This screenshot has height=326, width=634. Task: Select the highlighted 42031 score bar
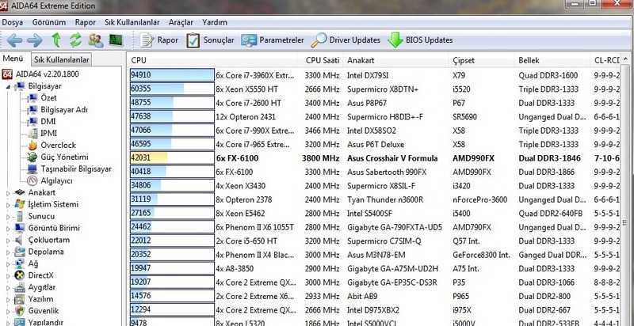point(172,157)
